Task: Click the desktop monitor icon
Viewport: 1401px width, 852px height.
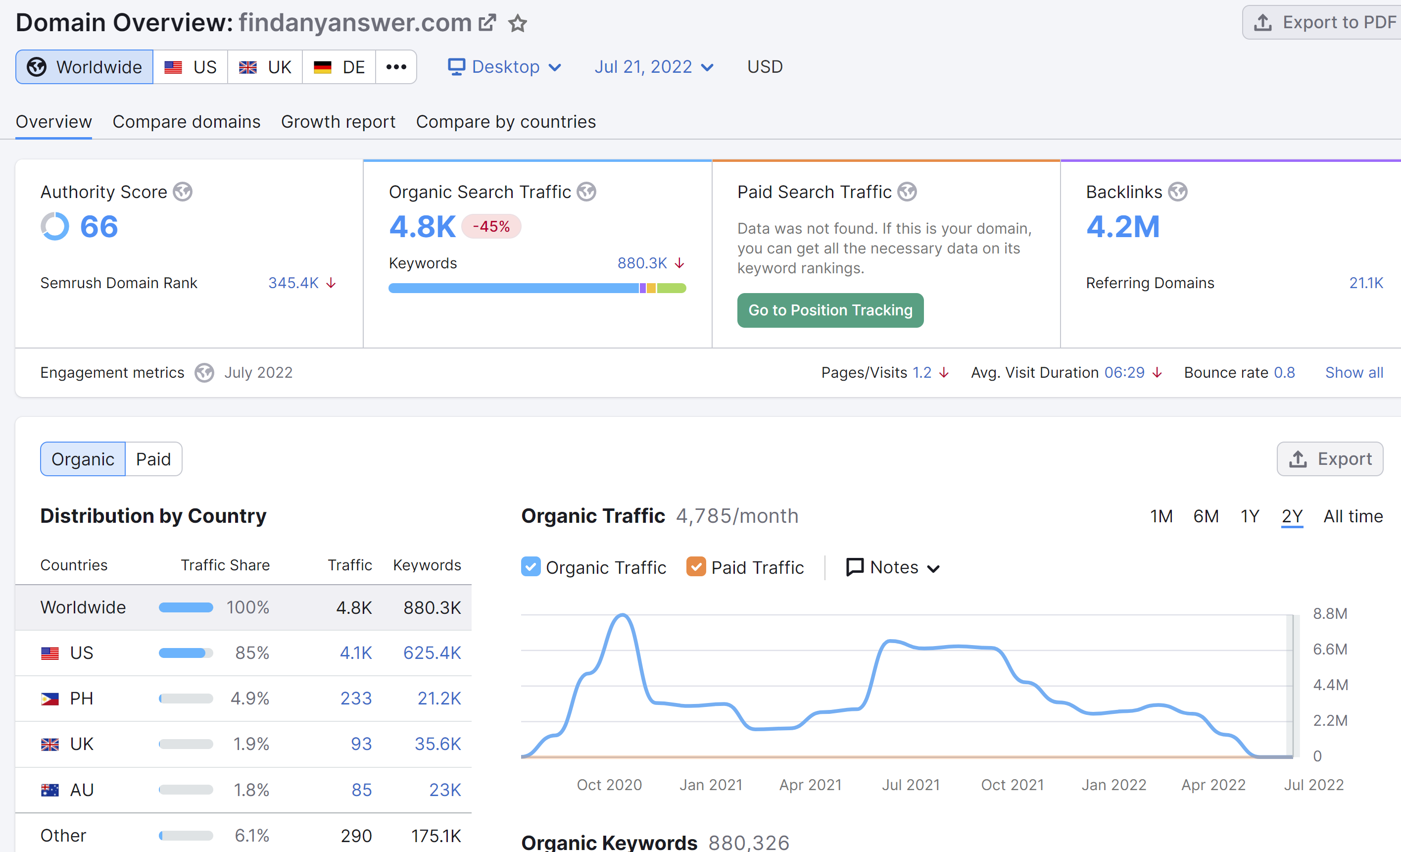Action: [456, 66]
